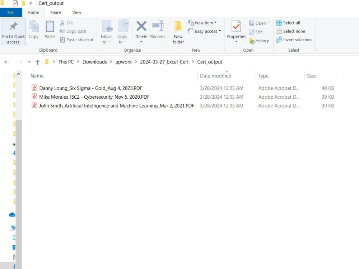Expand the Properties dropdown arrow
This screenshot has height=269, width=359.
click(x=236, y=41)
